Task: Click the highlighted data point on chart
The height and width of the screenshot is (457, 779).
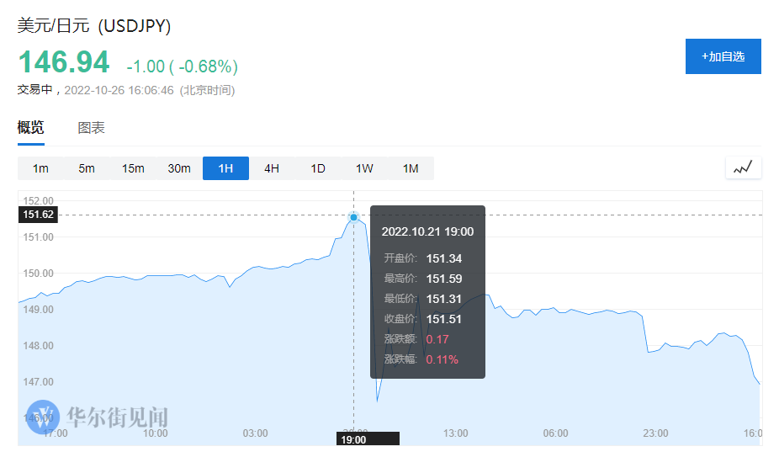Action: 354,217
